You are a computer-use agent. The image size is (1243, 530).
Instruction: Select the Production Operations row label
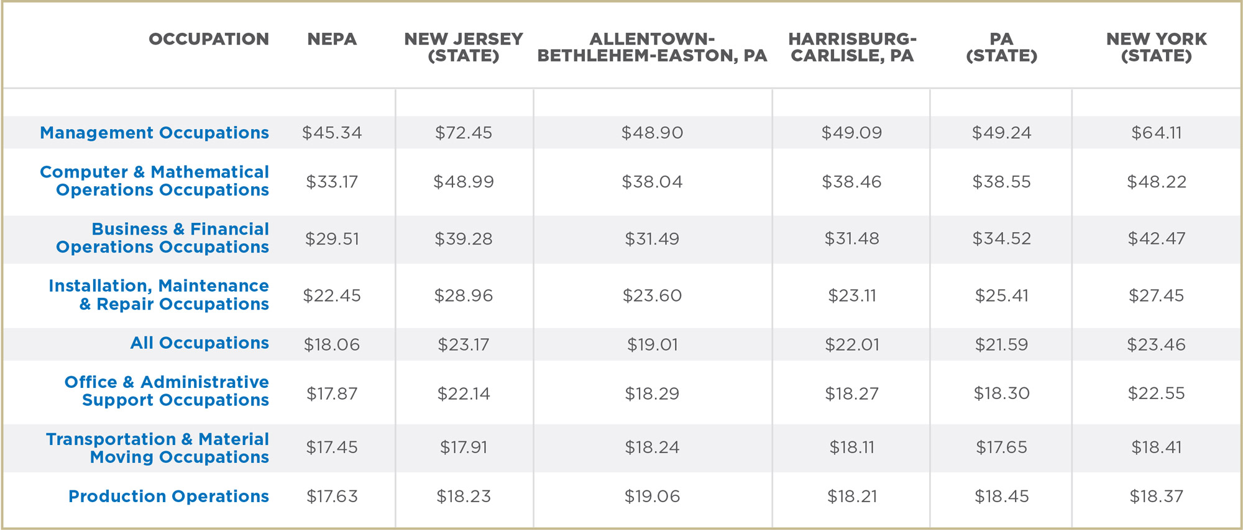tap(168, 496)
